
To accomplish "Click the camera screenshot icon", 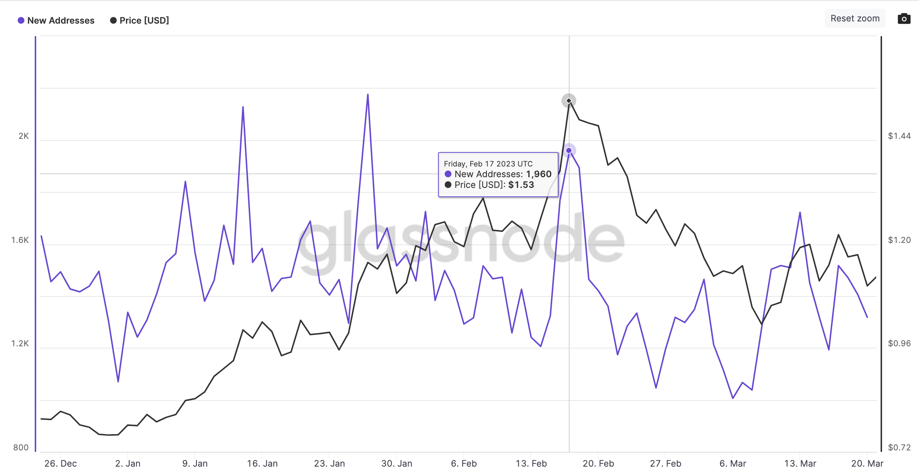I will pos(904,18).
